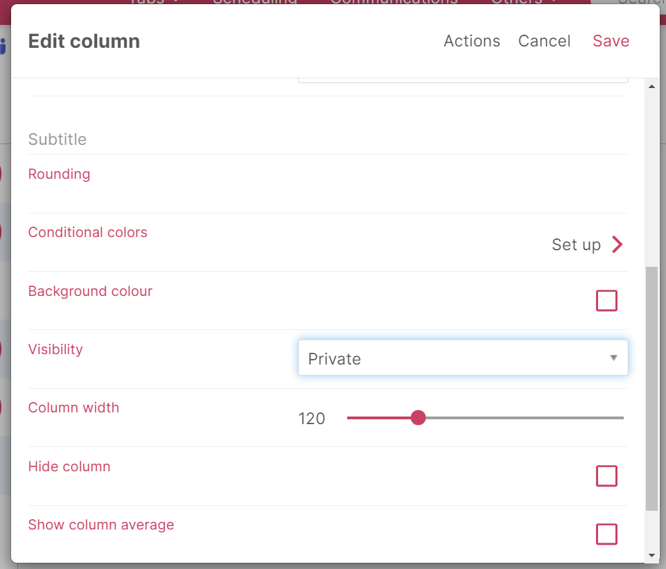Click the right end of width slider track
This screenshot has height=569, width=666.
(621, 418)
